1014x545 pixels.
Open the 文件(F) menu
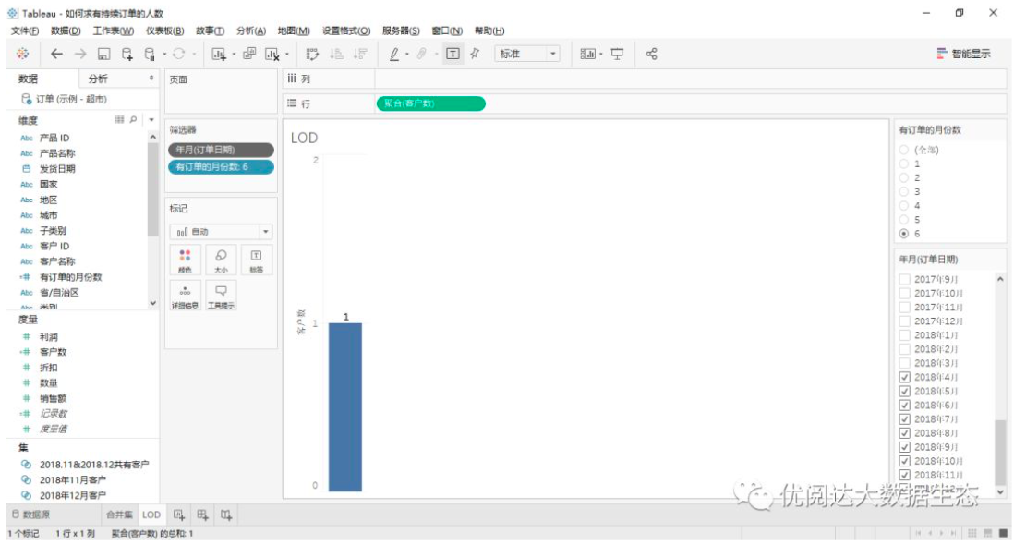[25, 30]
